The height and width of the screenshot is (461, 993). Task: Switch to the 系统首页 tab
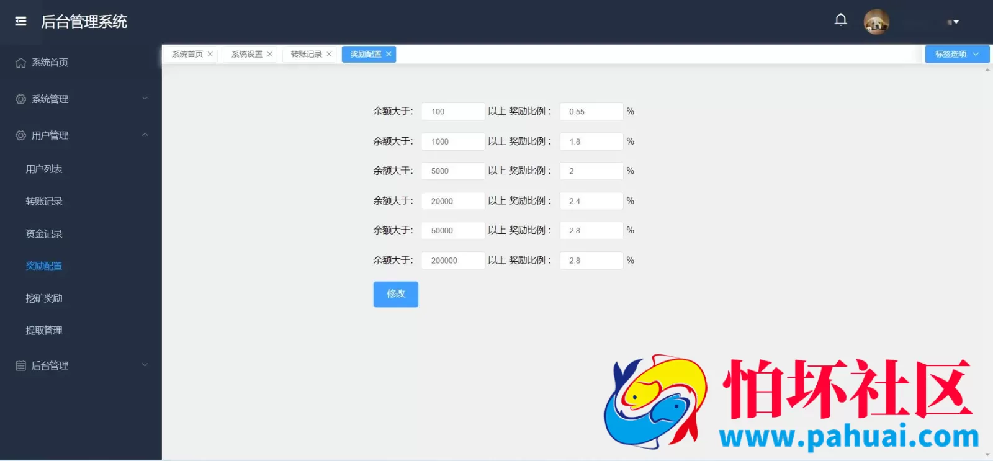point(187,54)
